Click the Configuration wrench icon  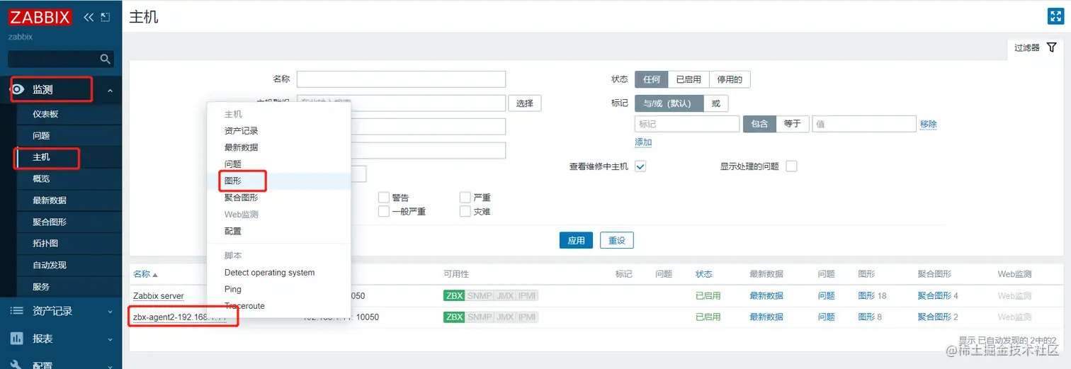point(18,365)
